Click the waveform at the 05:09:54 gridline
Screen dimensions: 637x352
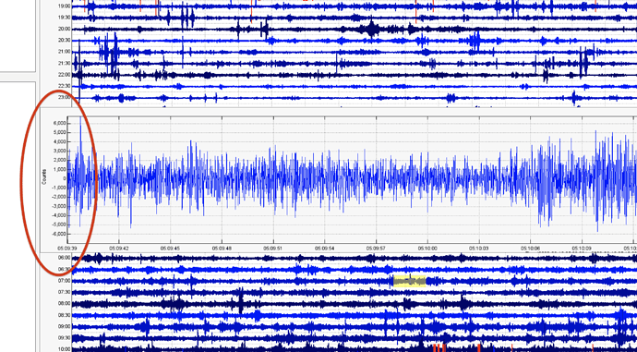(x=325, y=179)
